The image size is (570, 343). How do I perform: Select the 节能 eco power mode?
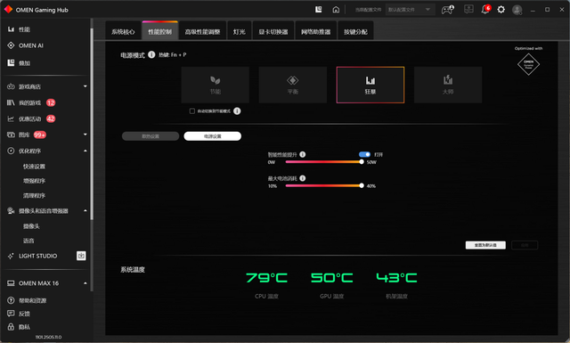coord(216,85)
